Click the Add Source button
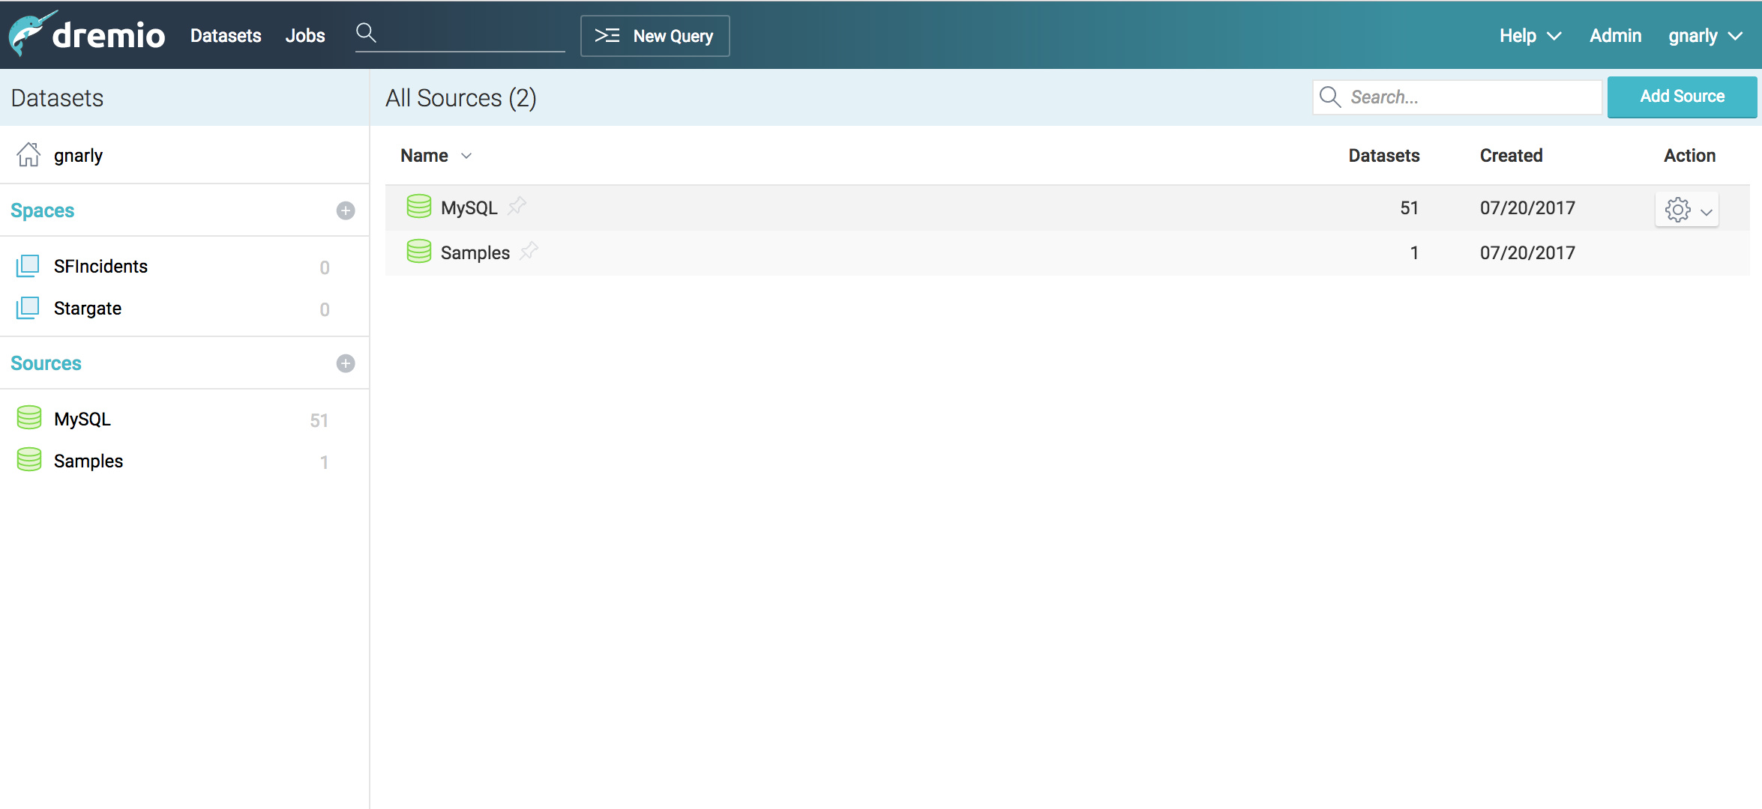 [x=1682, y=97]
